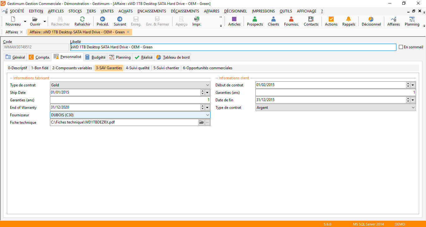Image resolution: width=426 pixels, height=227 pixels.
Task: Open the Début de contrat calendar dropdown
Action: (413, 85)
